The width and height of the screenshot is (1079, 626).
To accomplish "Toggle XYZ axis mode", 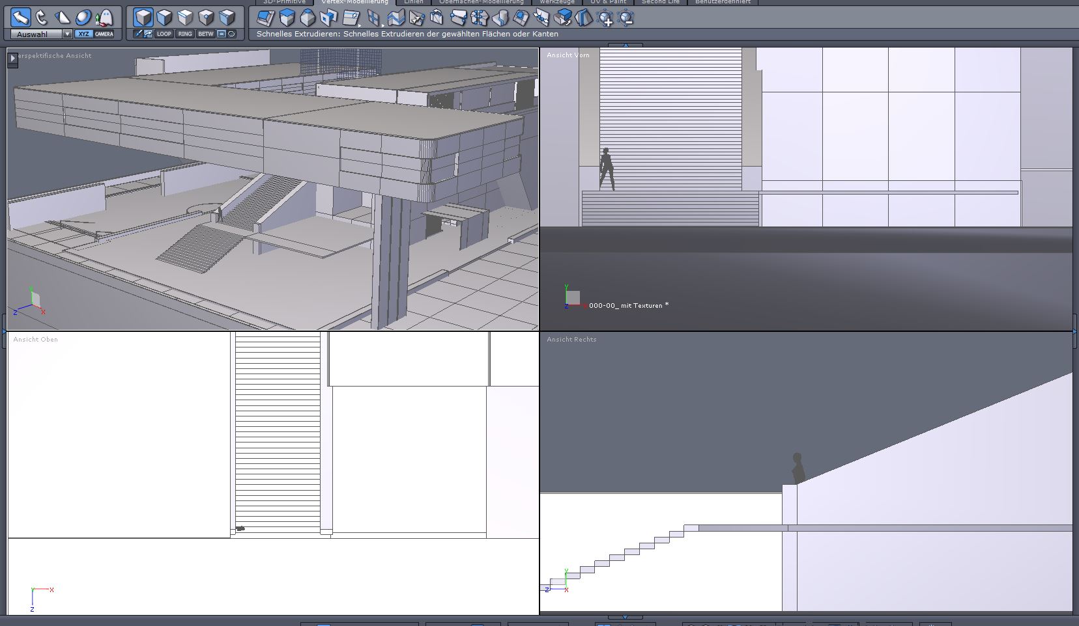I will click(x=83, y=34).
